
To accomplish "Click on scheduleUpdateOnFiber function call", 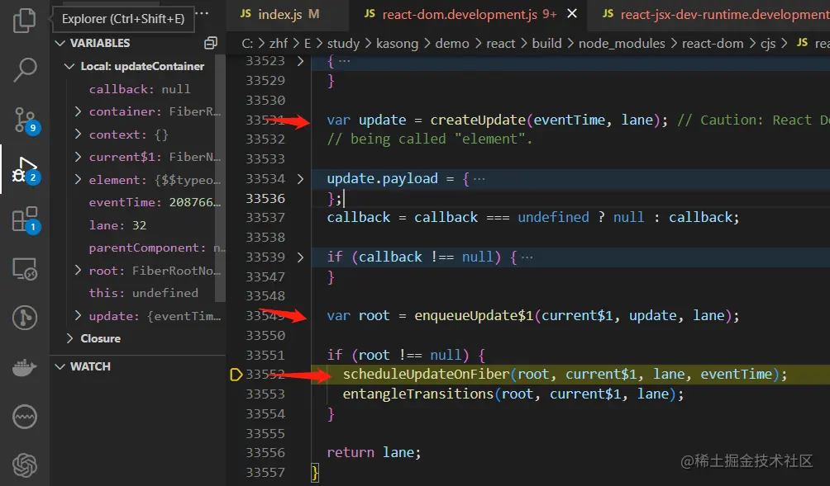I will click(x=426, y=375).
